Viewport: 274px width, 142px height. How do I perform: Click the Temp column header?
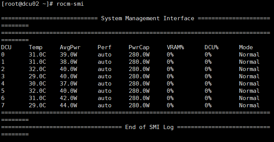pyautogui.click(x=36, y=47)
